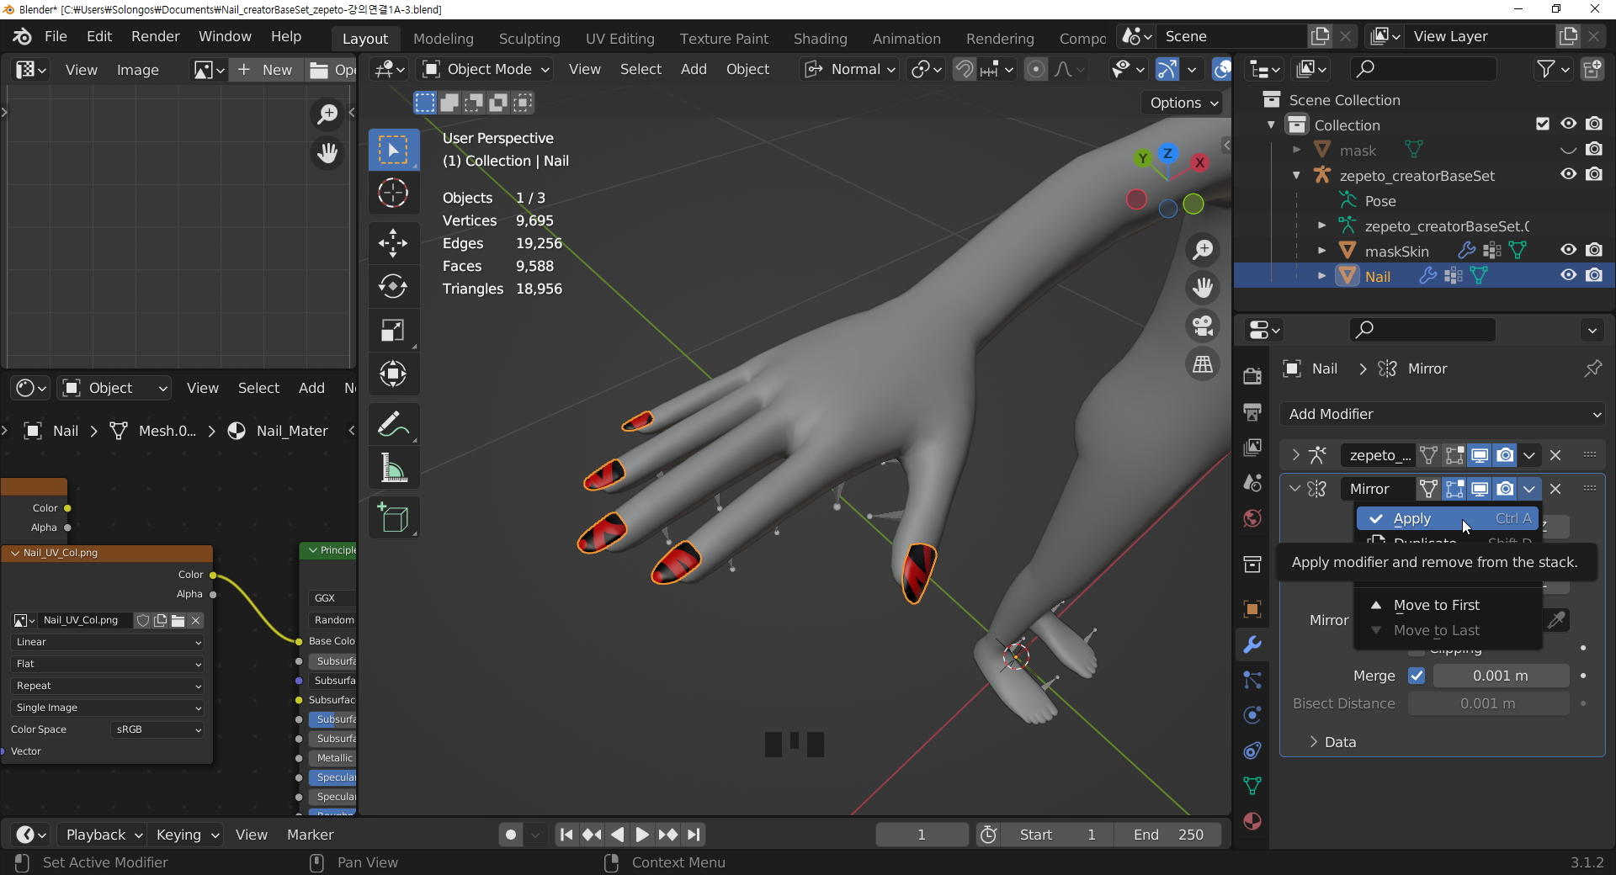
Task: Open Output properties printer tab
Action: click(x=1252, y=411)
